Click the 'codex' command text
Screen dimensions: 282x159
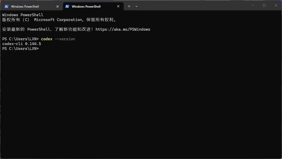coord(47,39)
